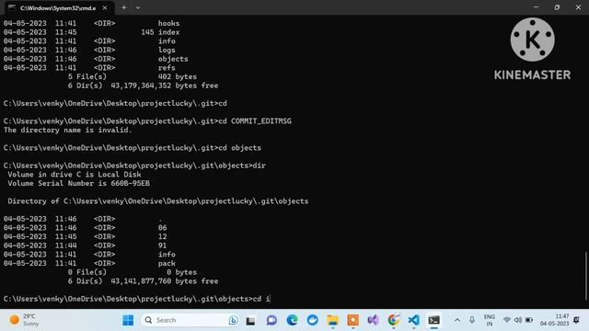Click the taskbar Search box

[x=191, y=320]
